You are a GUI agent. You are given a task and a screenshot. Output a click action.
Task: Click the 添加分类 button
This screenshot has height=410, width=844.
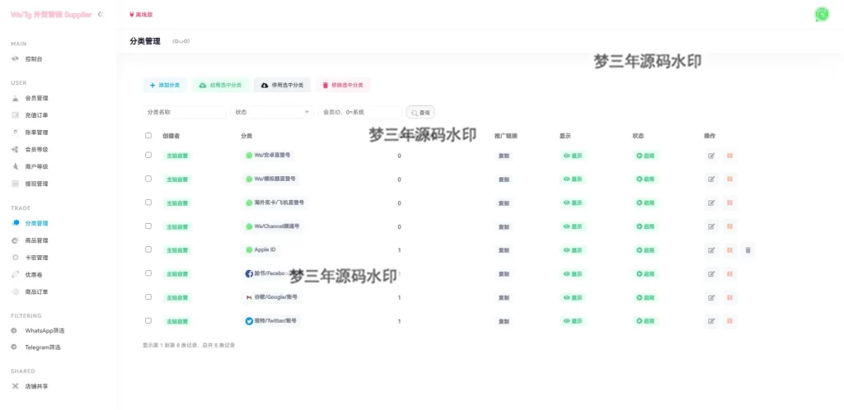[165, 85]
